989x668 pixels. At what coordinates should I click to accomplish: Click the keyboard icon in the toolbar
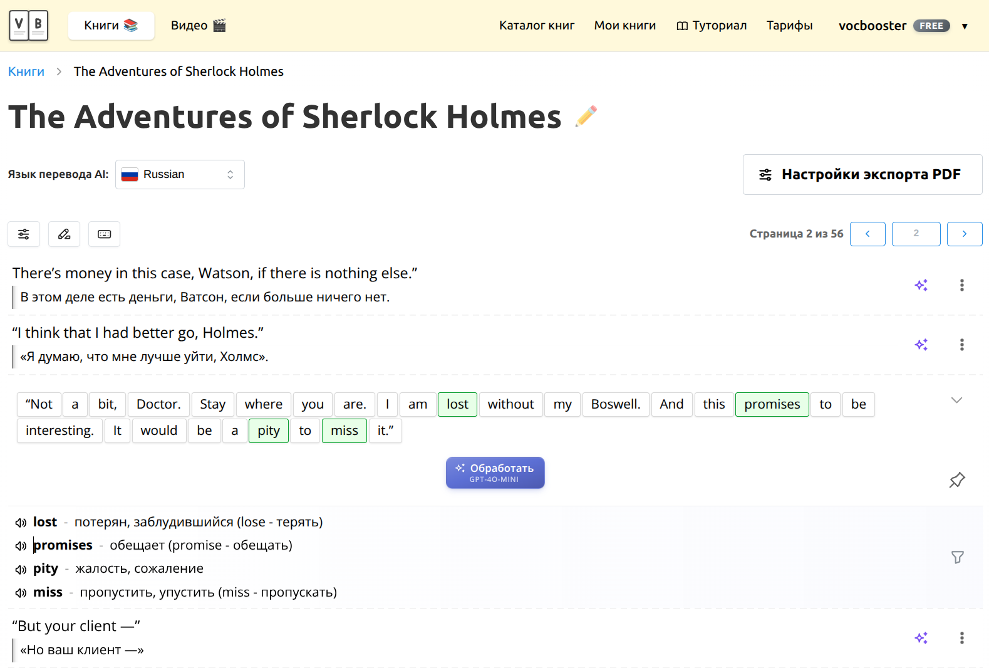pyautogui.click(x=104, y=234)
